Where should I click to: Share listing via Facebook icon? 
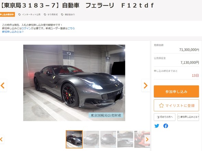(166, 126)
